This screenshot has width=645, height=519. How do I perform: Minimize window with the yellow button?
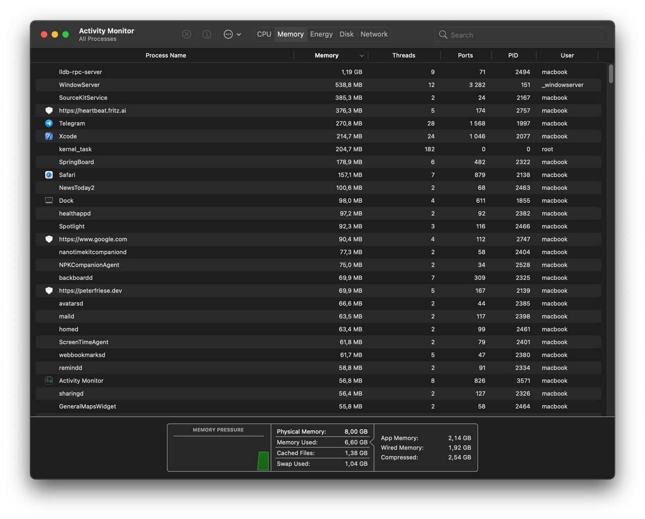[x=55, y=34]
